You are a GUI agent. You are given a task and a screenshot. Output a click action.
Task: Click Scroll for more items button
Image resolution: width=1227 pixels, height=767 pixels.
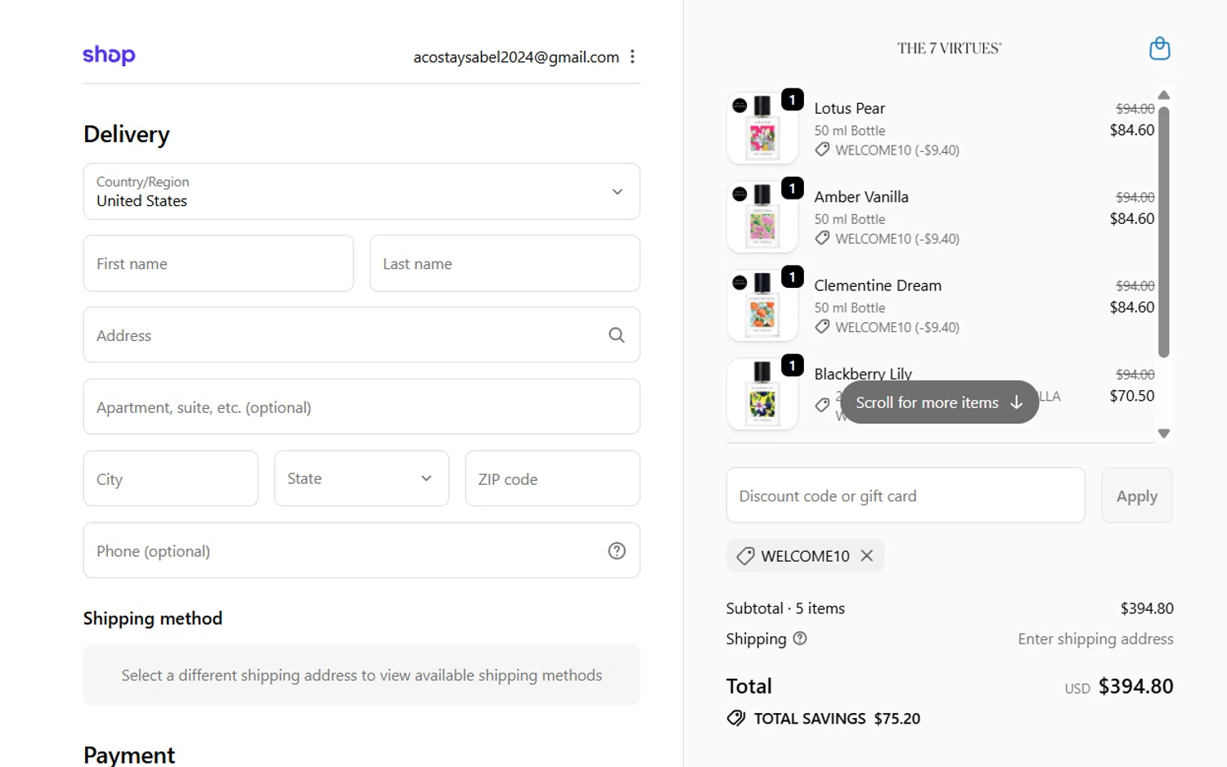point(939,402)
